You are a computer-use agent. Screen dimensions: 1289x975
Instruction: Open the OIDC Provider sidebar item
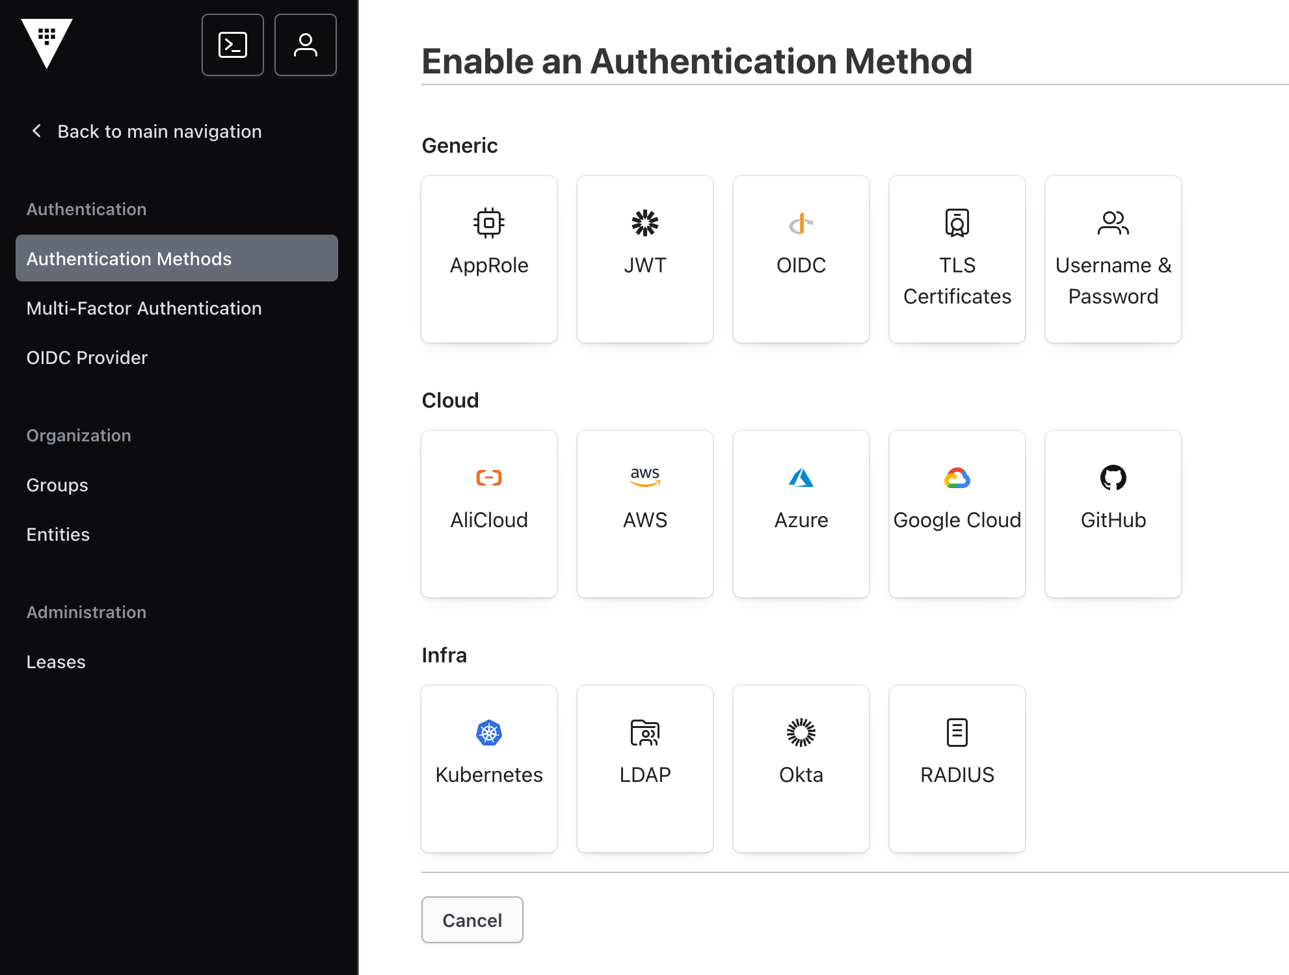(87, 357)
